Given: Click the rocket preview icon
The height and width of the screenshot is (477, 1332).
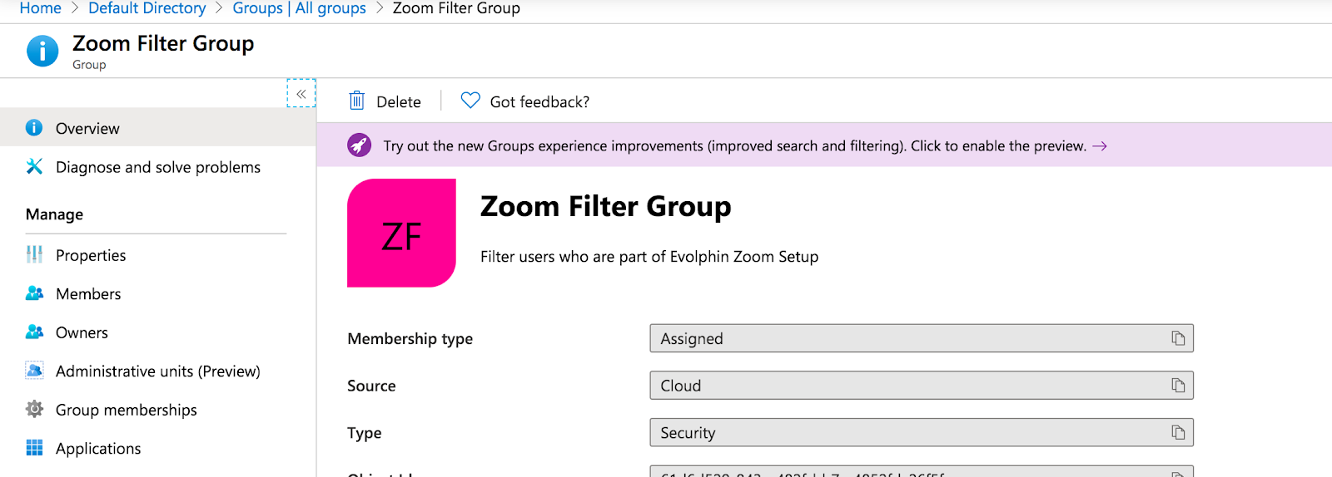Looking at the screenshot, I should point(360,145).
